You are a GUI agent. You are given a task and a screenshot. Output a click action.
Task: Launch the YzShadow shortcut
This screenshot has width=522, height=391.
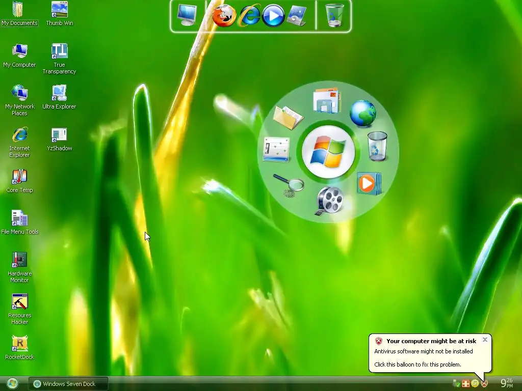click(59, 139)
